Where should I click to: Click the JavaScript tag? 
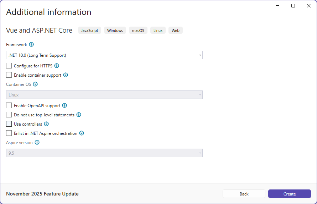89,31
